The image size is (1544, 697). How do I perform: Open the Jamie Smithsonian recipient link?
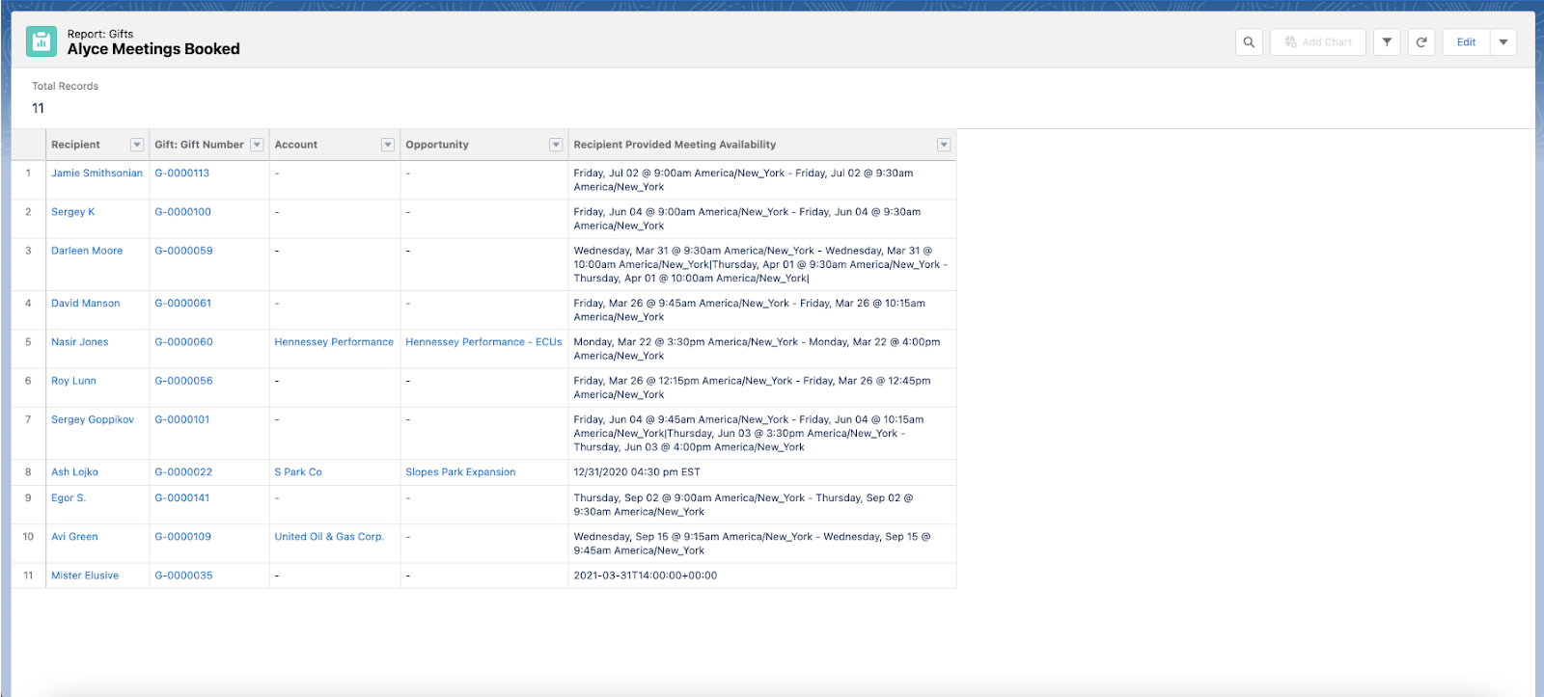pyautogui.click(x=96, y=174)
